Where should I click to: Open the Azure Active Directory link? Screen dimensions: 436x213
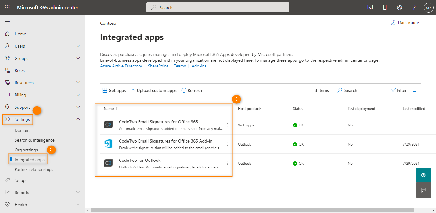tap(121, 66)
